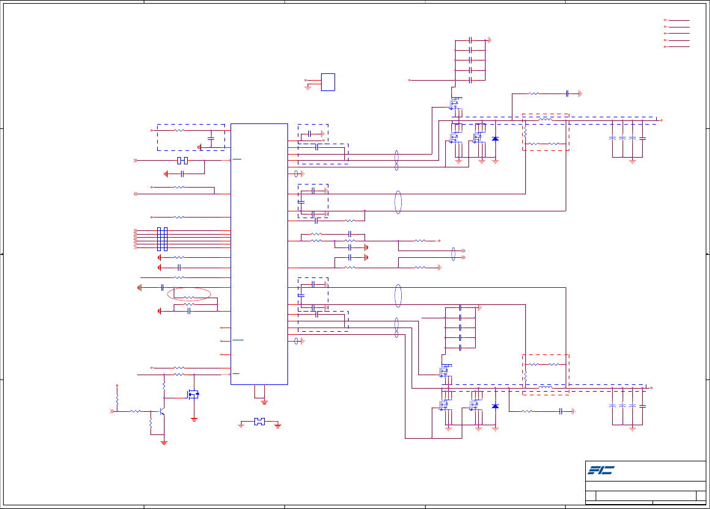This screenshot has height=509, width=710.
Task: Select the upper blue diode symbol
Action: point(495,139)
